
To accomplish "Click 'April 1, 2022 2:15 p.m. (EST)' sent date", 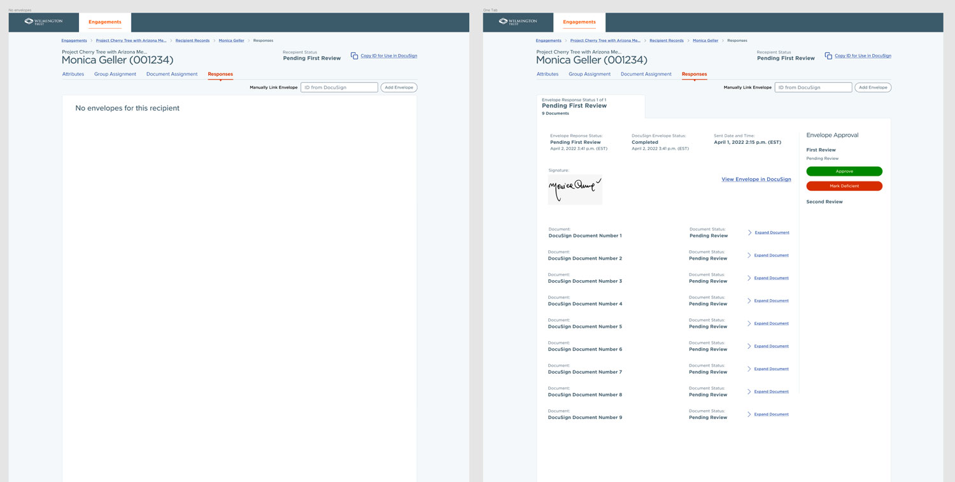I will pos(747,143).
